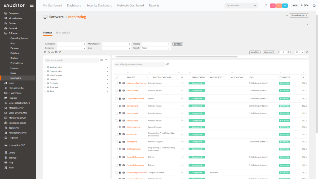Viewport: 318px width, 179px height.
Task: Click the export data icon in the grid toolbar
Action: pyautogui.click(x=49, y=52)
